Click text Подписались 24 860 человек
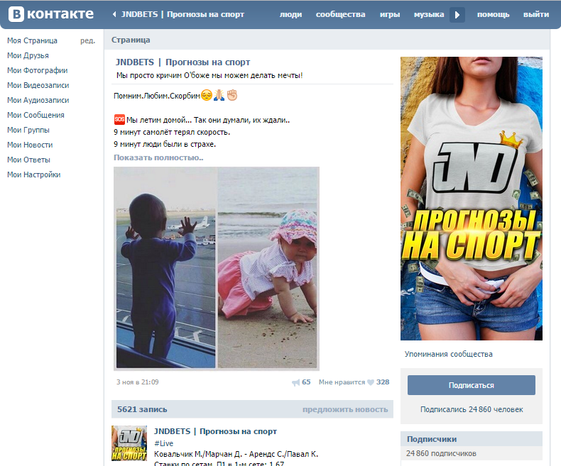The height and width of the screenshot is (466, 561). click(472, 409)
